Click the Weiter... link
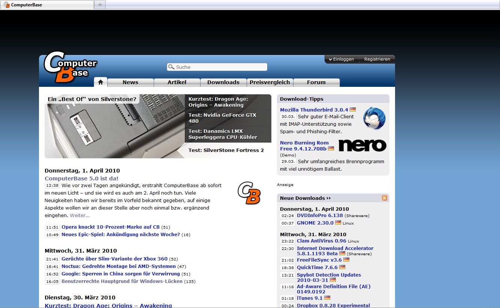The height and width of the screenshot is (308, 500). [x=80, y=215]
